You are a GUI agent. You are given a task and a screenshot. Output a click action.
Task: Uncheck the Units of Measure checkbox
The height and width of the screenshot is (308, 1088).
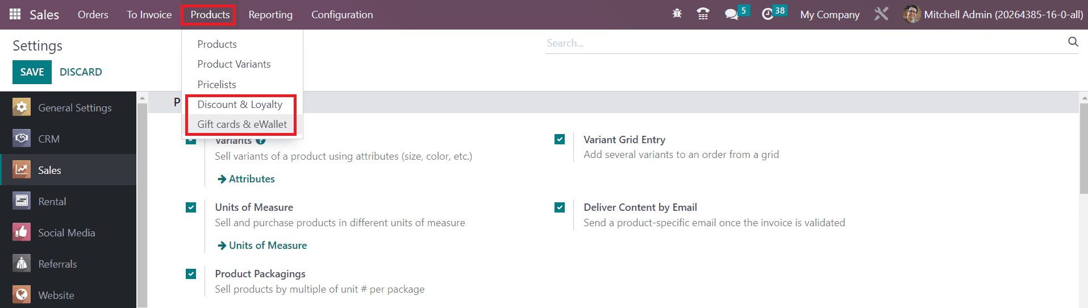coord(191,207)
